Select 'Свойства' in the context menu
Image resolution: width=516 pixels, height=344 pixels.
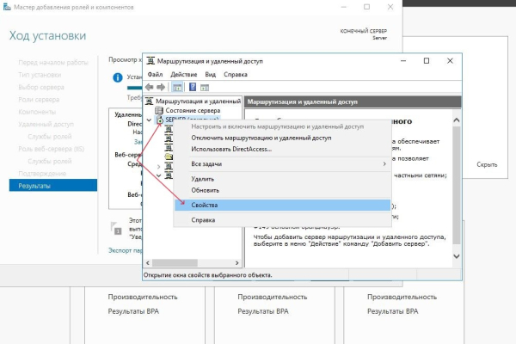(x=282, y=205)
